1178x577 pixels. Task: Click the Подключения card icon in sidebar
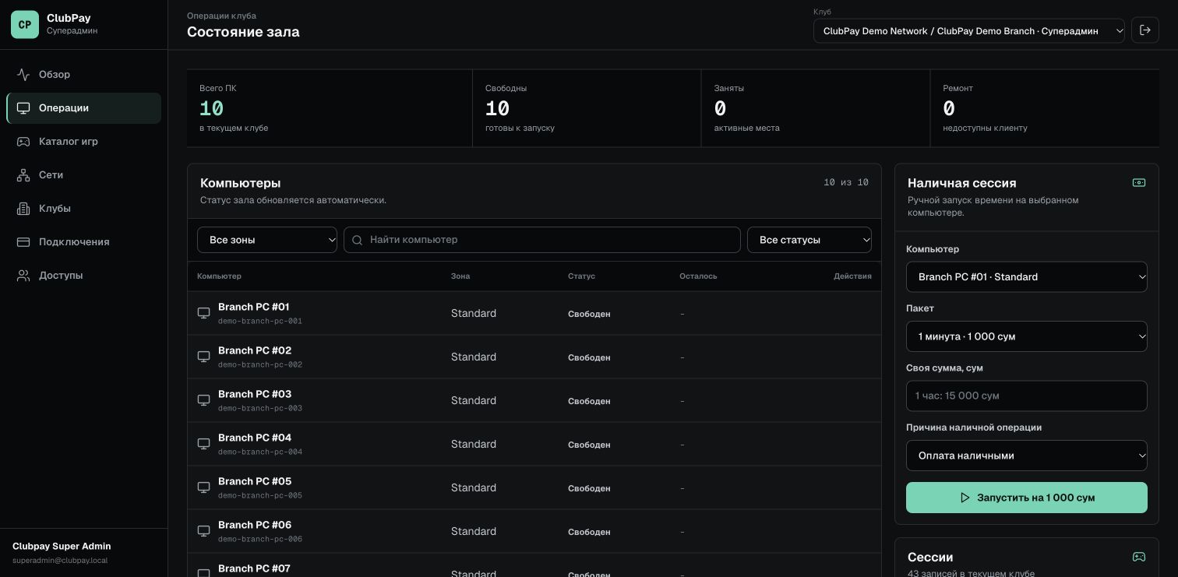(x=23, y=242)
